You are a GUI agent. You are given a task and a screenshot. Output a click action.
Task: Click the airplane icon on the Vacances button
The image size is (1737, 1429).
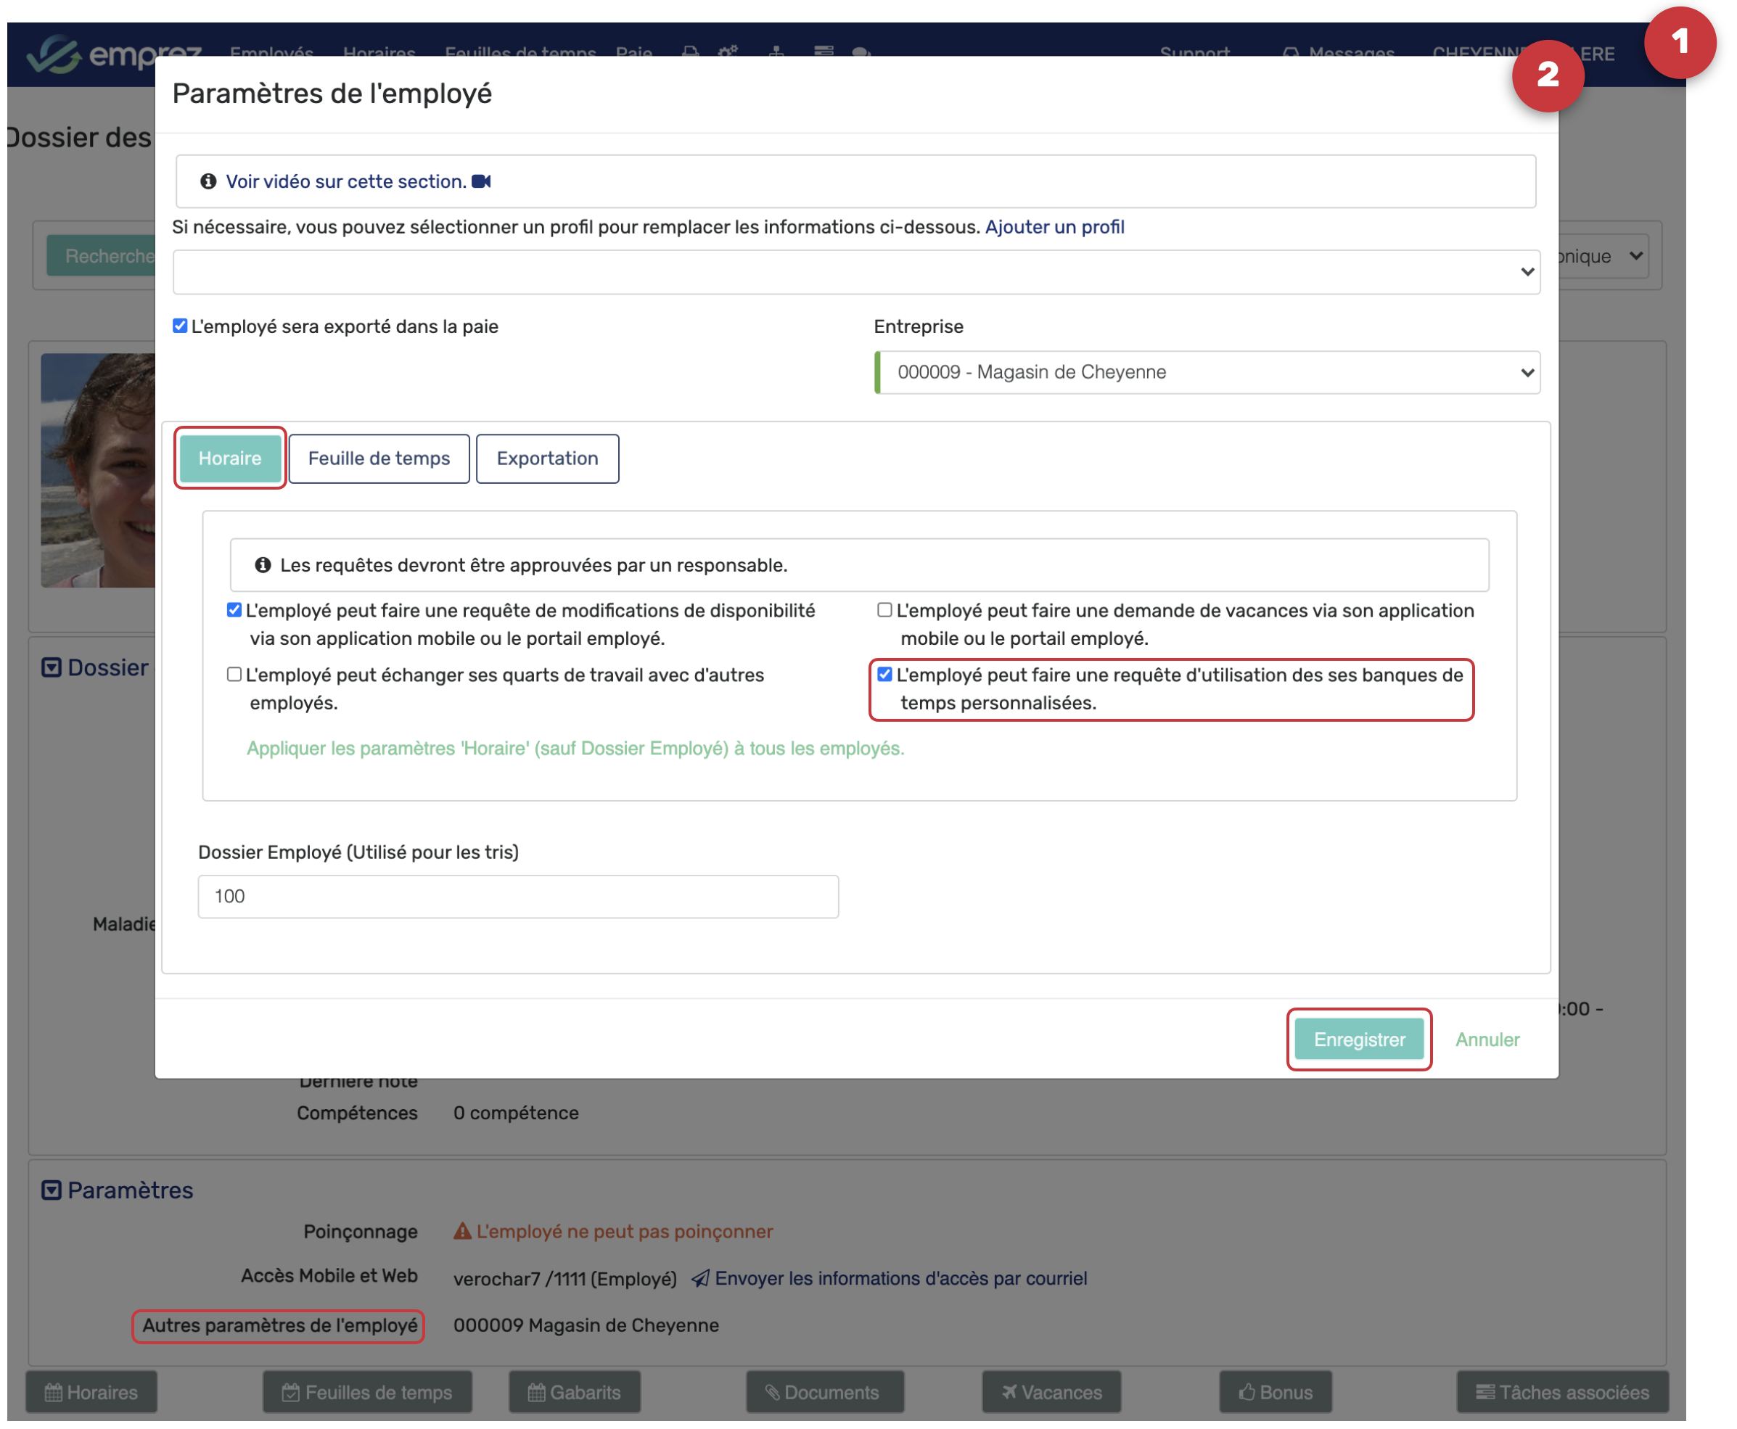(x=1009, y=1392)
